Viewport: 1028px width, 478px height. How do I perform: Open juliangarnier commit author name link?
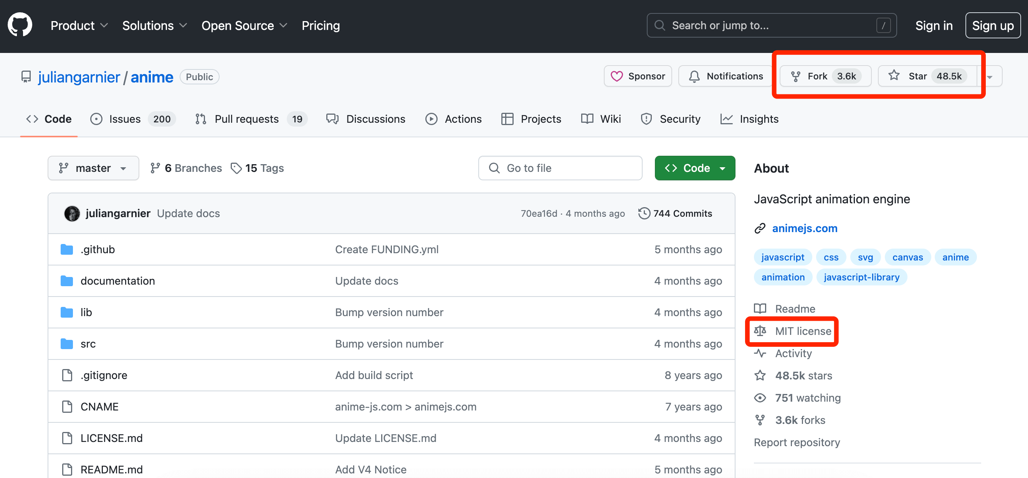click(x=118, y=213)
